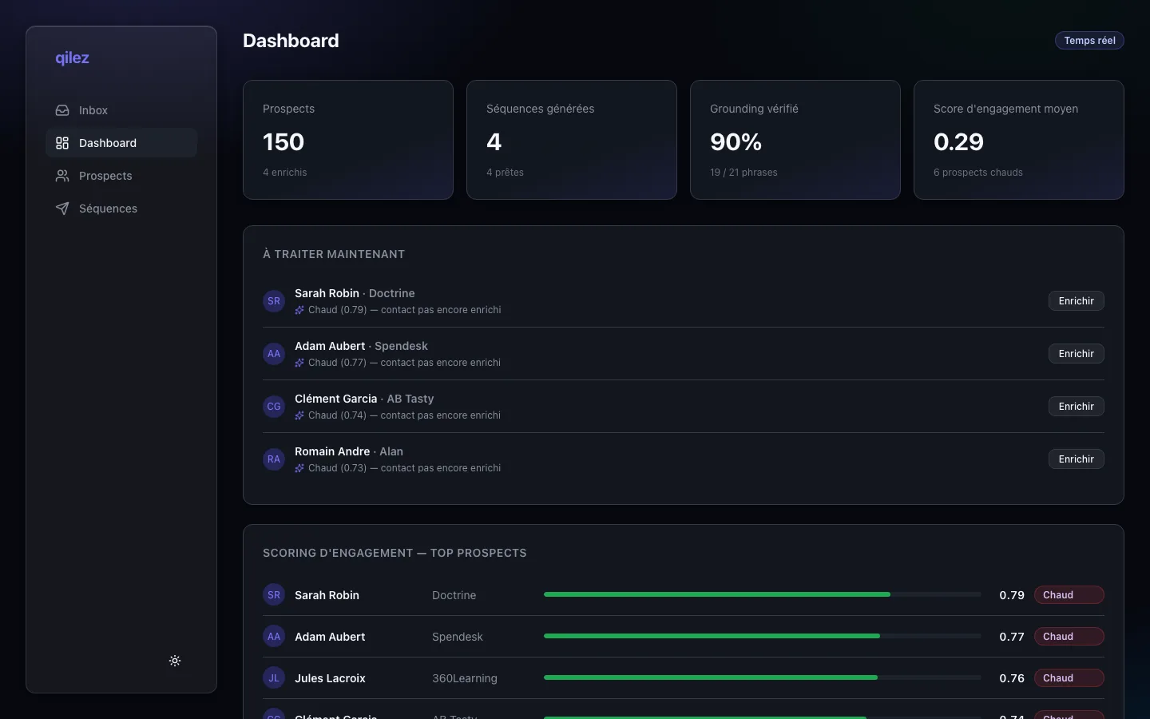Click Sarah Robin's SR avatar in À traiter list
1150x719 pixels.
point(274,301)
